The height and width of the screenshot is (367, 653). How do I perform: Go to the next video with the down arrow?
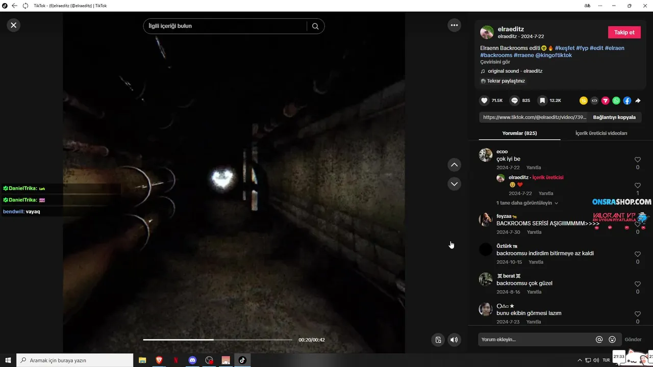[454, 183]
